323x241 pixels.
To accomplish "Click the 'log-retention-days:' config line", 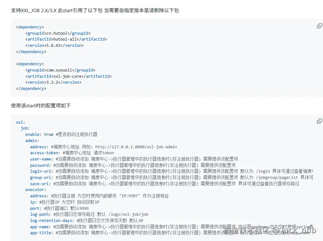I will pyautogui.click(x=87, y=220).
